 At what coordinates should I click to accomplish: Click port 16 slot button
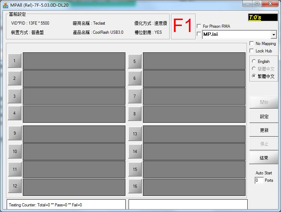tap(135, 186)
